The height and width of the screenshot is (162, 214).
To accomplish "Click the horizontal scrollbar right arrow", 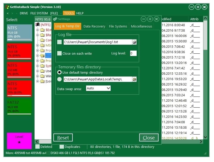I will click(x=201, y=142).
